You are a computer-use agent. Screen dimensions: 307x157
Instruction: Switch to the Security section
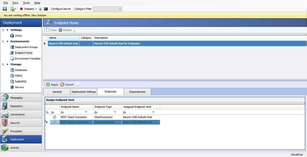coord(21,123)
